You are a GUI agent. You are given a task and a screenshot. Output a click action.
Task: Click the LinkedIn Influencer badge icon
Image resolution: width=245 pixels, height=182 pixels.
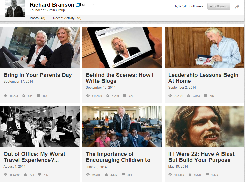77,5
